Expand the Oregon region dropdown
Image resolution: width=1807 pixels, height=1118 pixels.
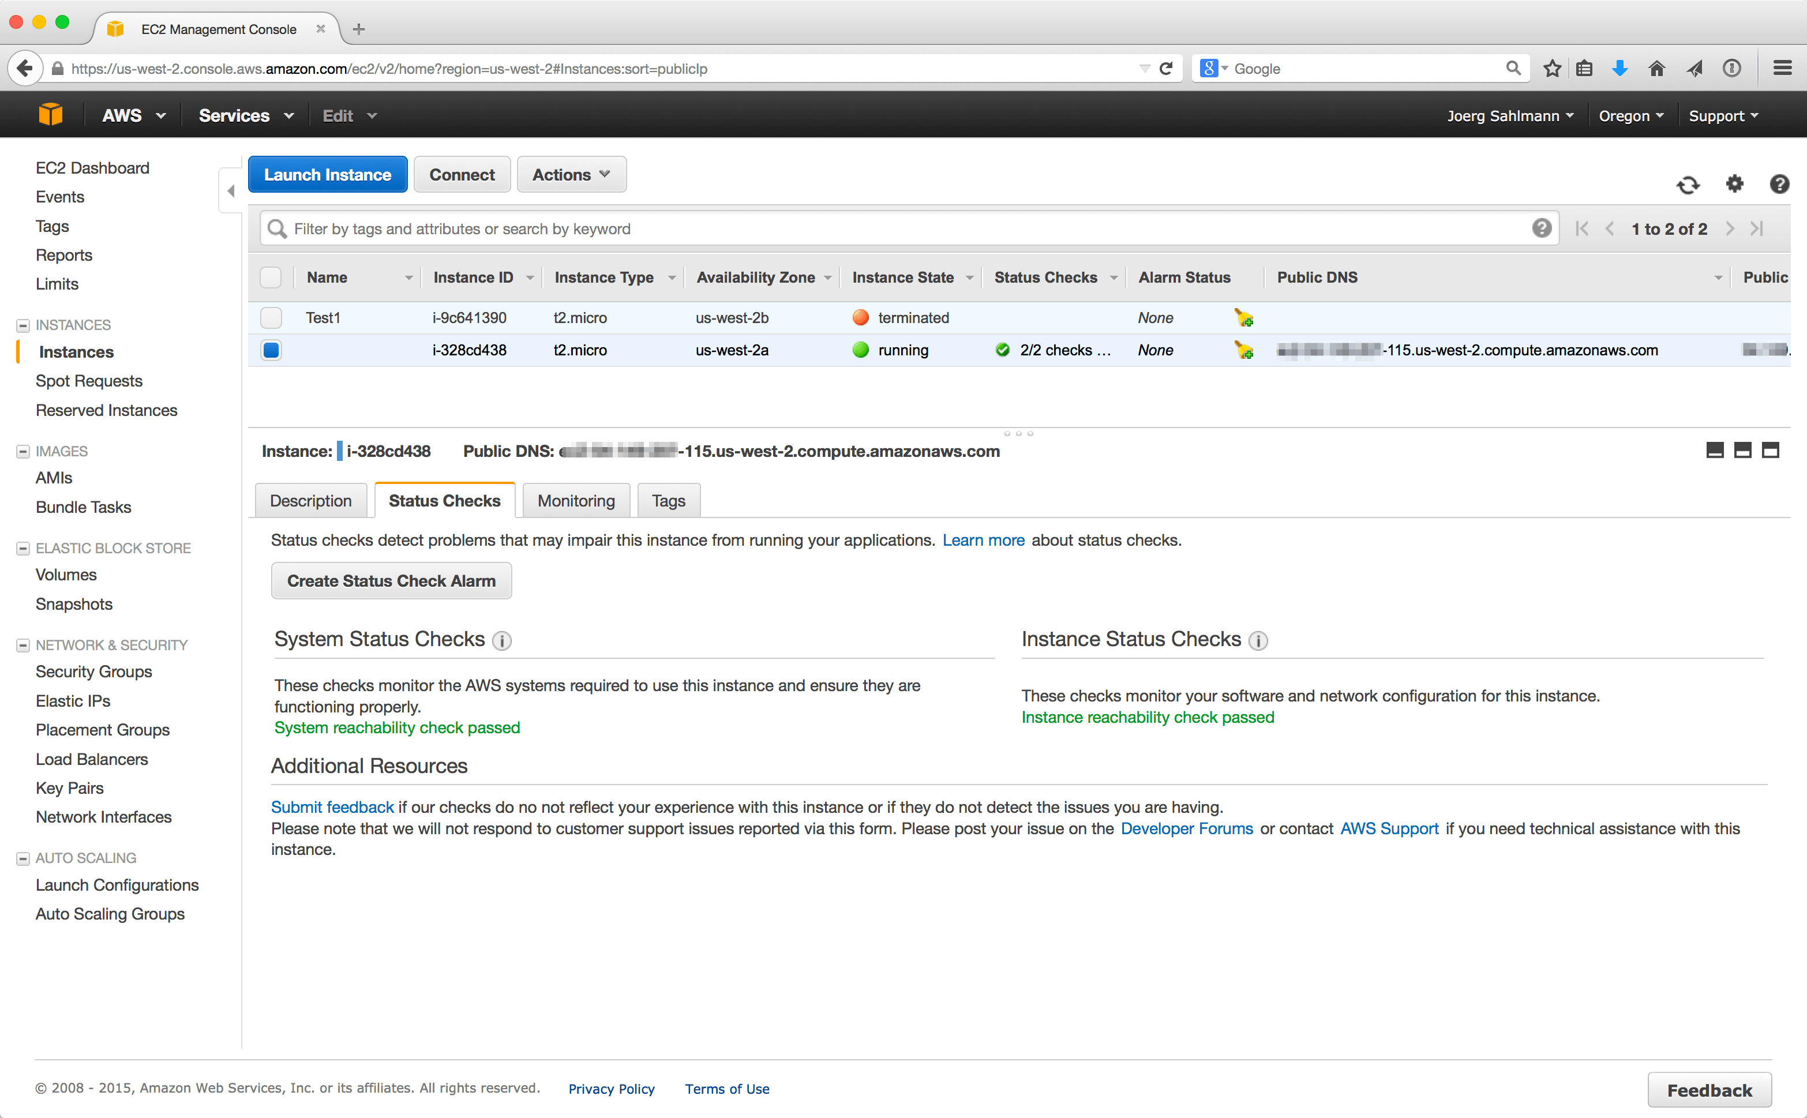[x=1630, y=116]
